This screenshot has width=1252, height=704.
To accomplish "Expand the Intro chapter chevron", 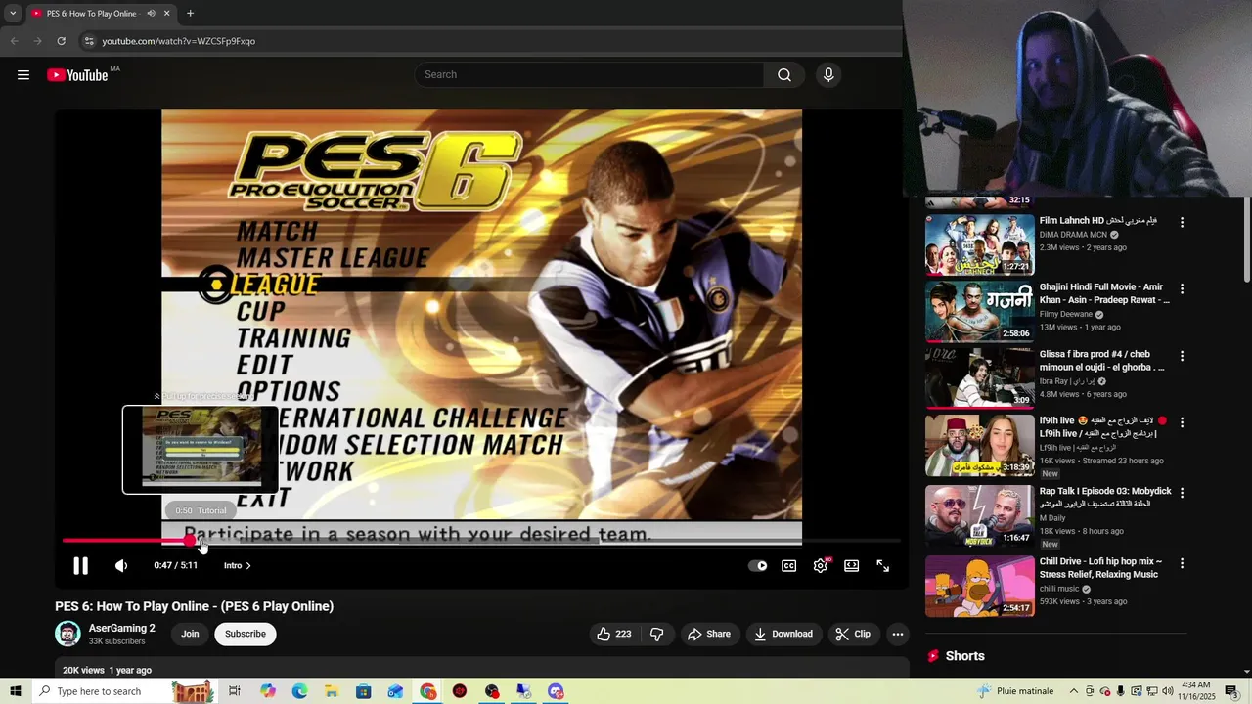I will 247,566.
